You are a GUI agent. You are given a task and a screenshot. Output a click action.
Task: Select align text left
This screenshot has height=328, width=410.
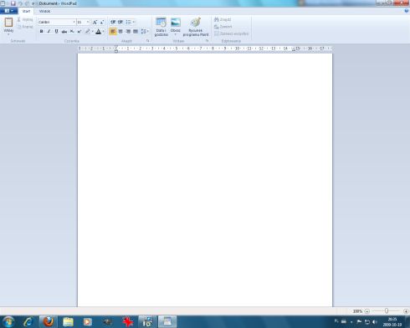pyautogui.click(x=113, y=32)
